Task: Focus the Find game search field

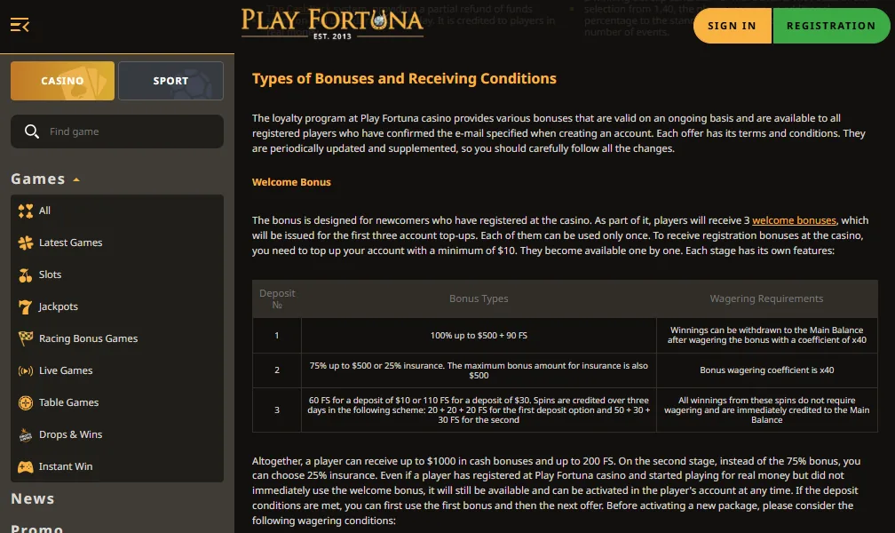Action: [x=117, y=131]
